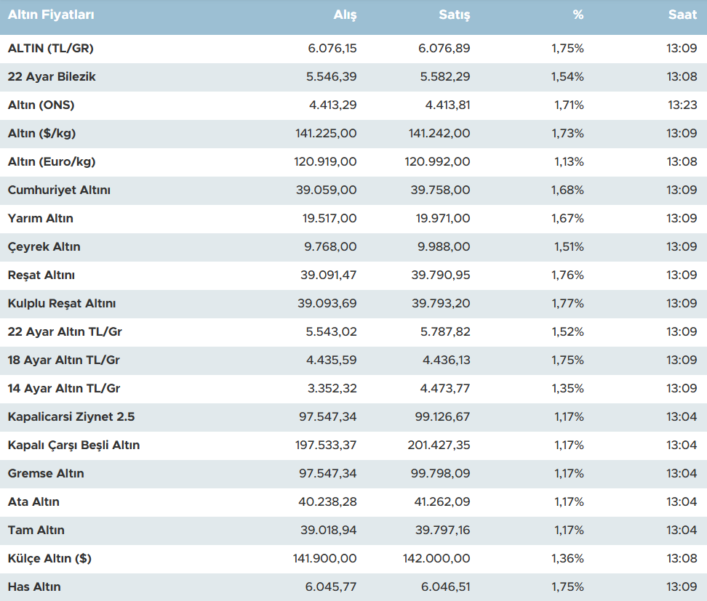Click the Altın Fiyatları column header

tap(51, 15)
